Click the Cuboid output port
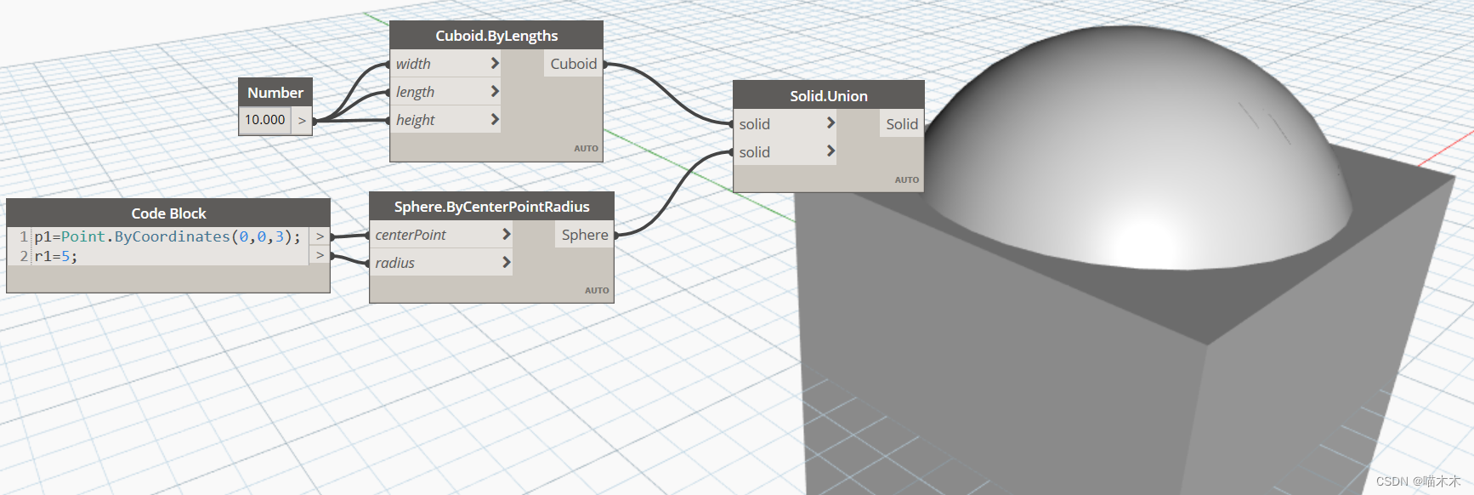This screenshot has height=495, width=1474. tap(574, 64)
